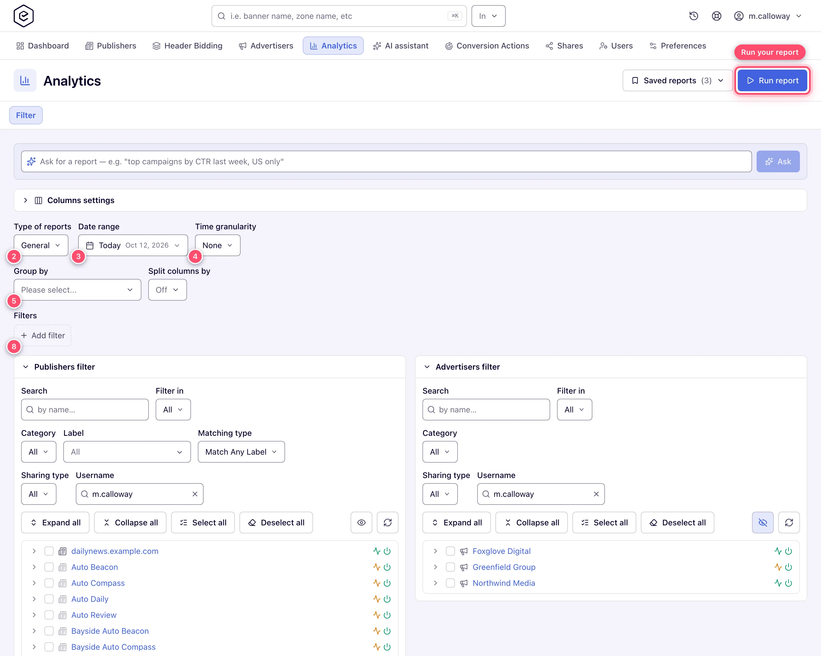This screenshot has width=821, height=656.
Task: Clear Advertisers Username field with X
Action: pos(596,494)
